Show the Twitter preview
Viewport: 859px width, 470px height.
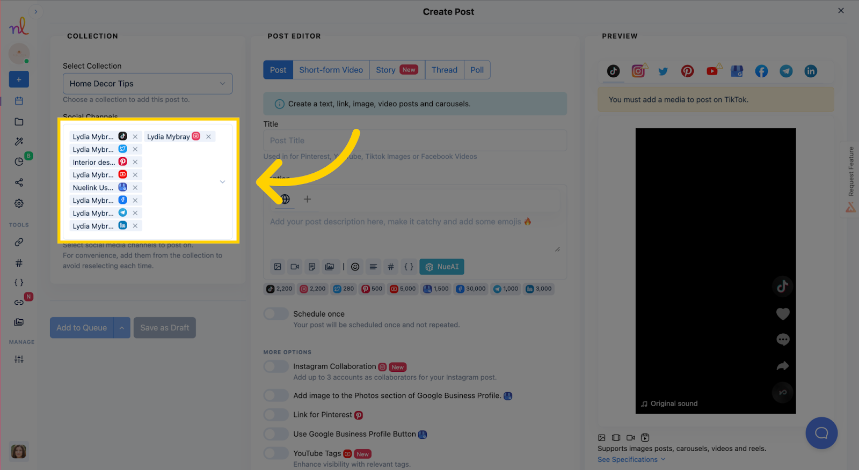[x=663, y=71]
